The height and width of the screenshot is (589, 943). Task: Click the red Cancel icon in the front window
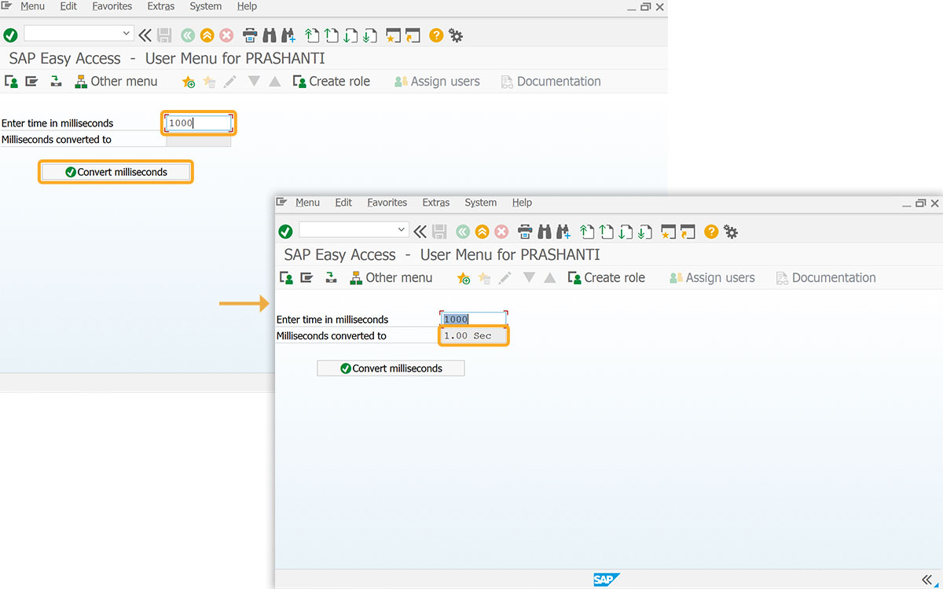pos(501,232)
